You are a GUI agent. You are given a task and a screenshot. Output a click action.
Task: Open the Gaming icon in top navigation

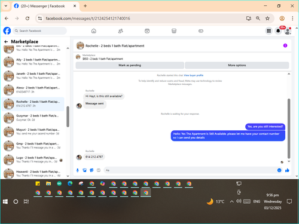pyautogui.click(x=201, y=31)
